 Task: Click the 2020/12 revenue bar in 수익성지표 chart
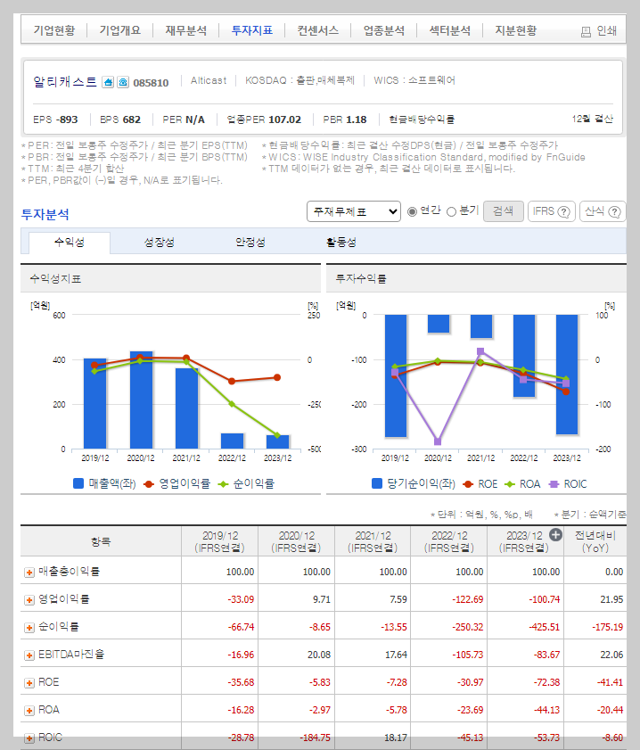tap(141, 400)
